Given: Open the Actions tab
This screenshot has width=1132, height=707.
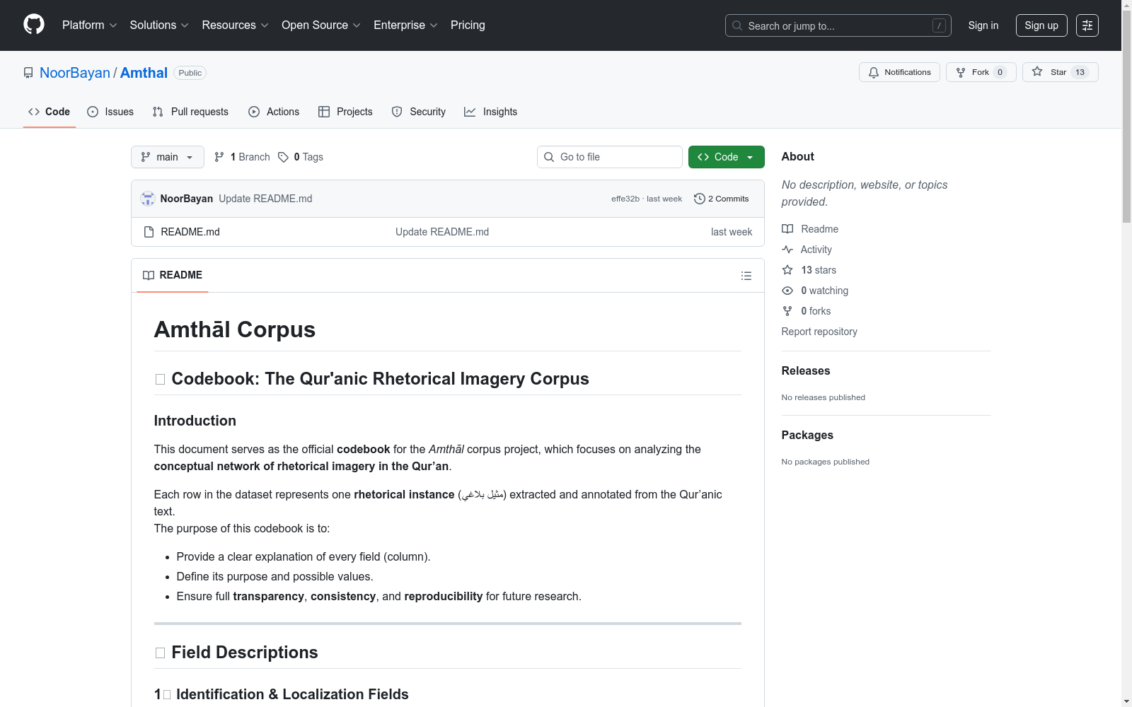Looking at the screenshot, I should tap(274, 112).
